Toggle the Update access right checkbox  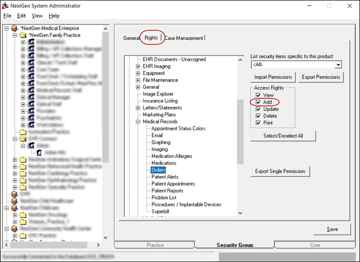[258, 109]
